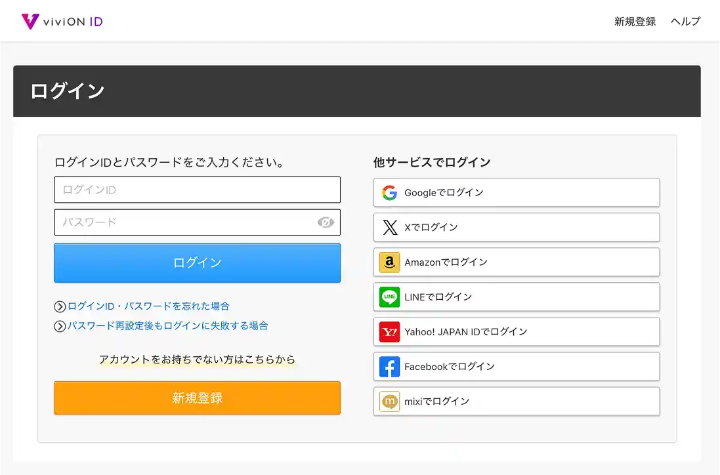Click the viviON ID logo
720x475 pixels.
click(x=62, y=22)
